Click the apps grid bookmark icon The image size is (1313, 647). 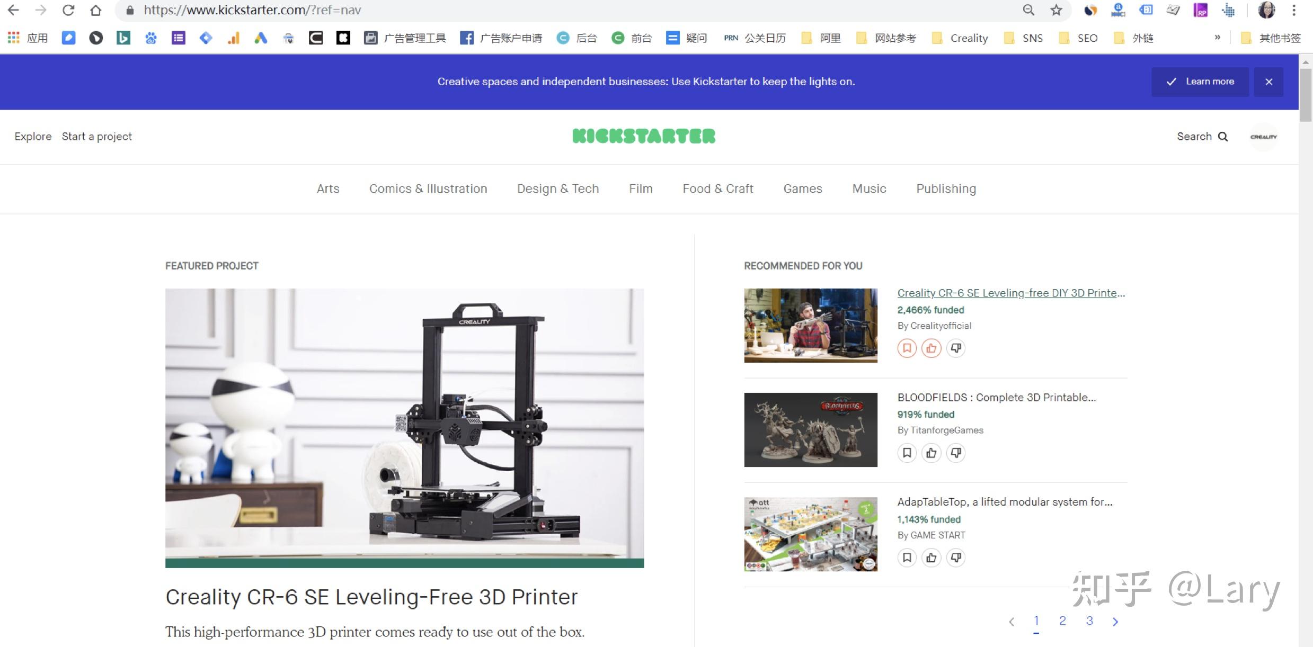13,38
